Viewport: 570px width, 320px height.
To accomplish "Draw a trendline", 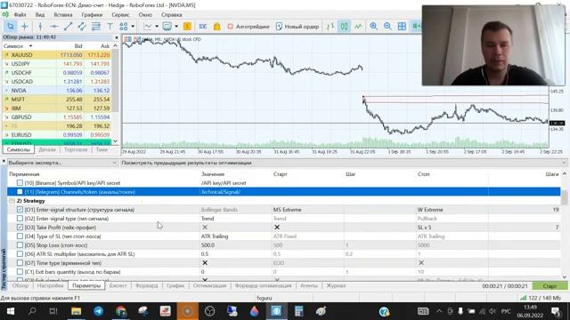I will [x=68, y=26].
